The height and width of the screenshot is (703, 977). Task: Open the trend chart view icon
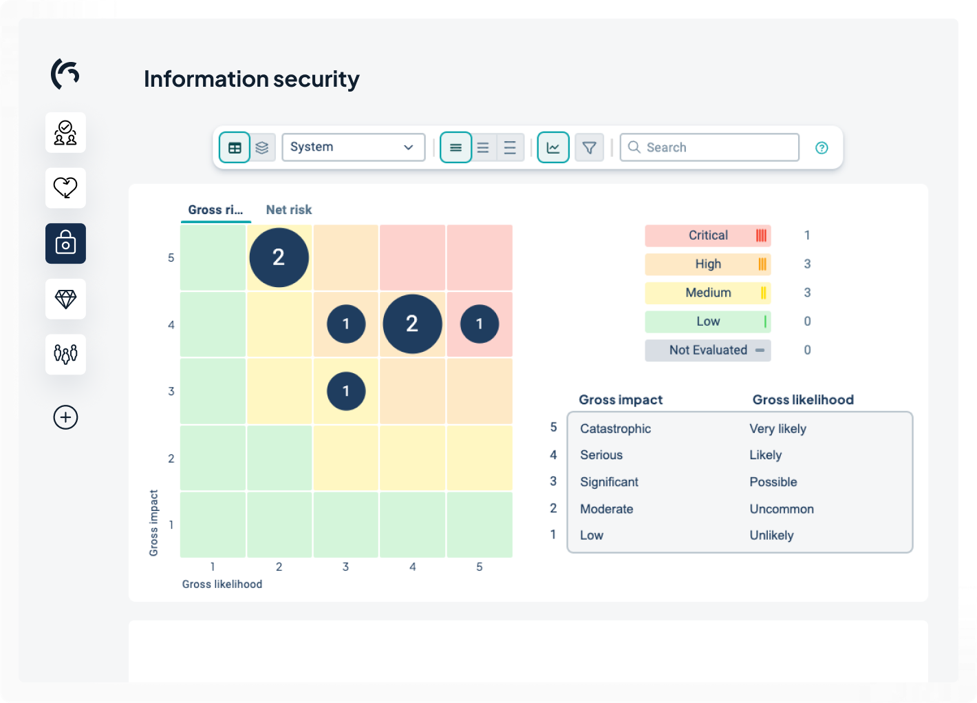pos(553,147)
